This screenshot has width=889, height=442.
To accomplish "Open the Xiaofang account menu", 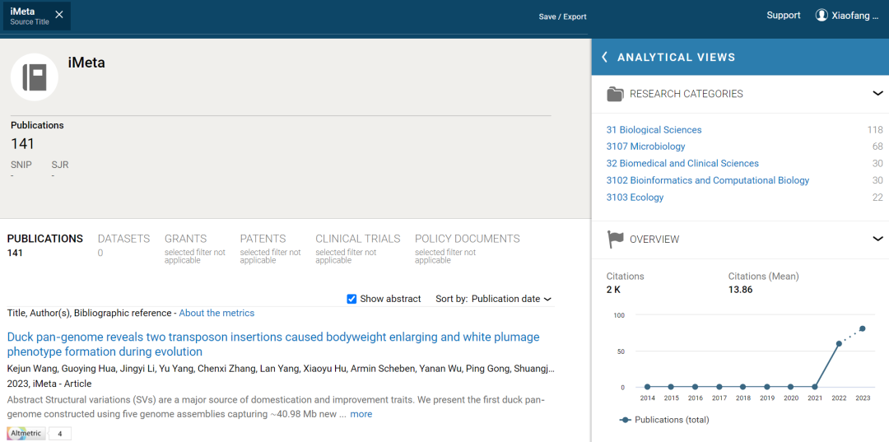I will point(854,16).
